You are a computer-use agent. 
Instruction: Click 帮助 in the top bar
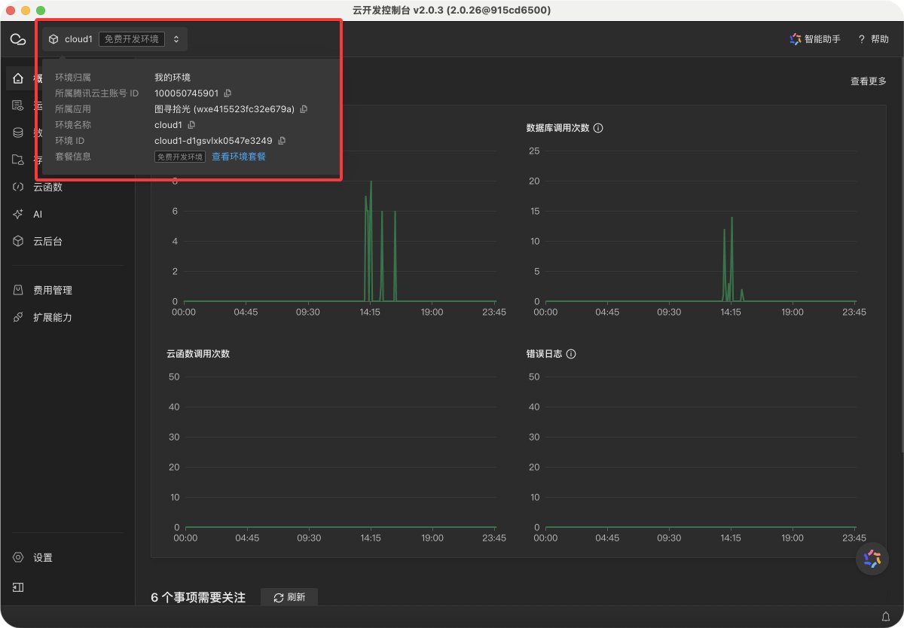(874, 39)
